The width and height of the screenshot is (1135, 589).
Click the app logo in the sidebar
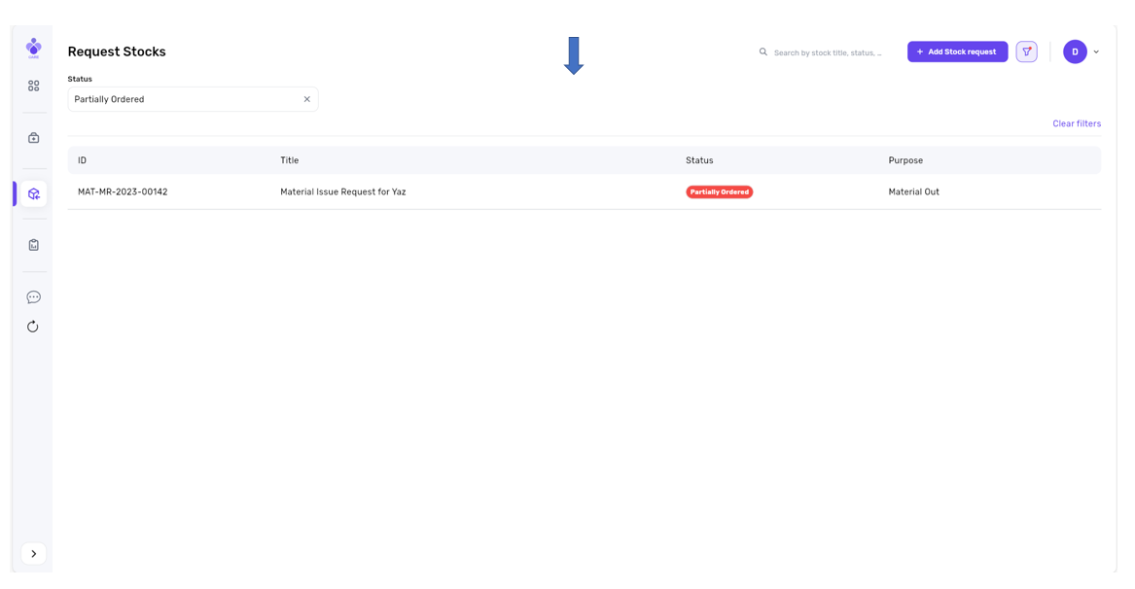coord(34,48)
